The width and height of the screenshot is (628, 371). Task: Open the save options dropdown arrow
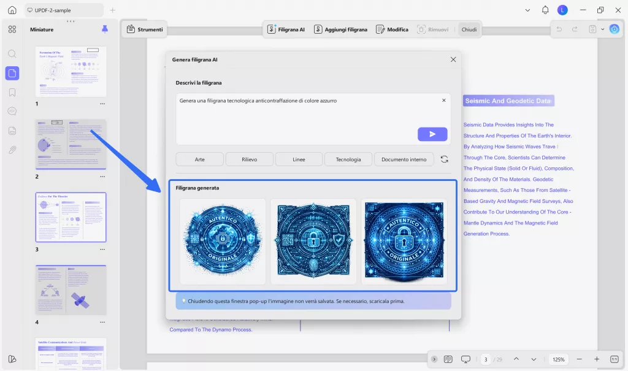click(x=602, y=29)
